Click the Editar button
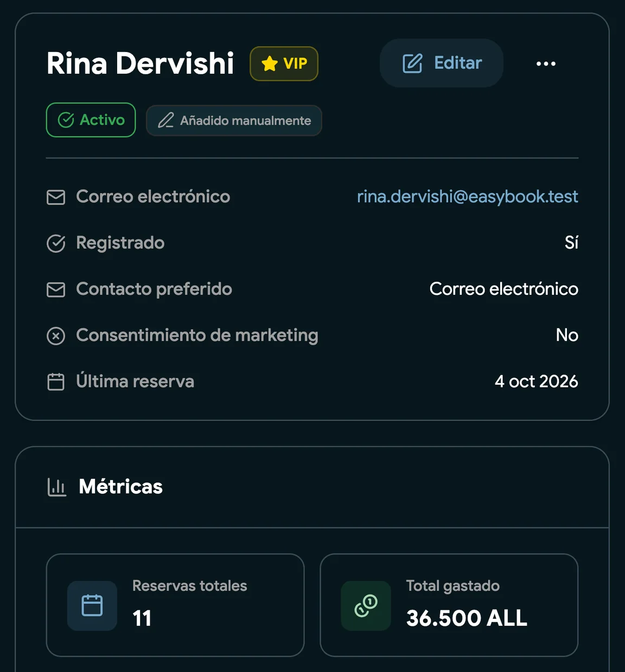The image size is (625, 672). 441,63
